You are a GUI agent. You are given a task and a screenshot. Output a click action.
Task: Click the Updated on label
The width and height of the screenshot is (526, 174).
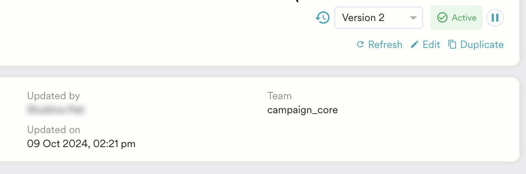coord(53,130)
